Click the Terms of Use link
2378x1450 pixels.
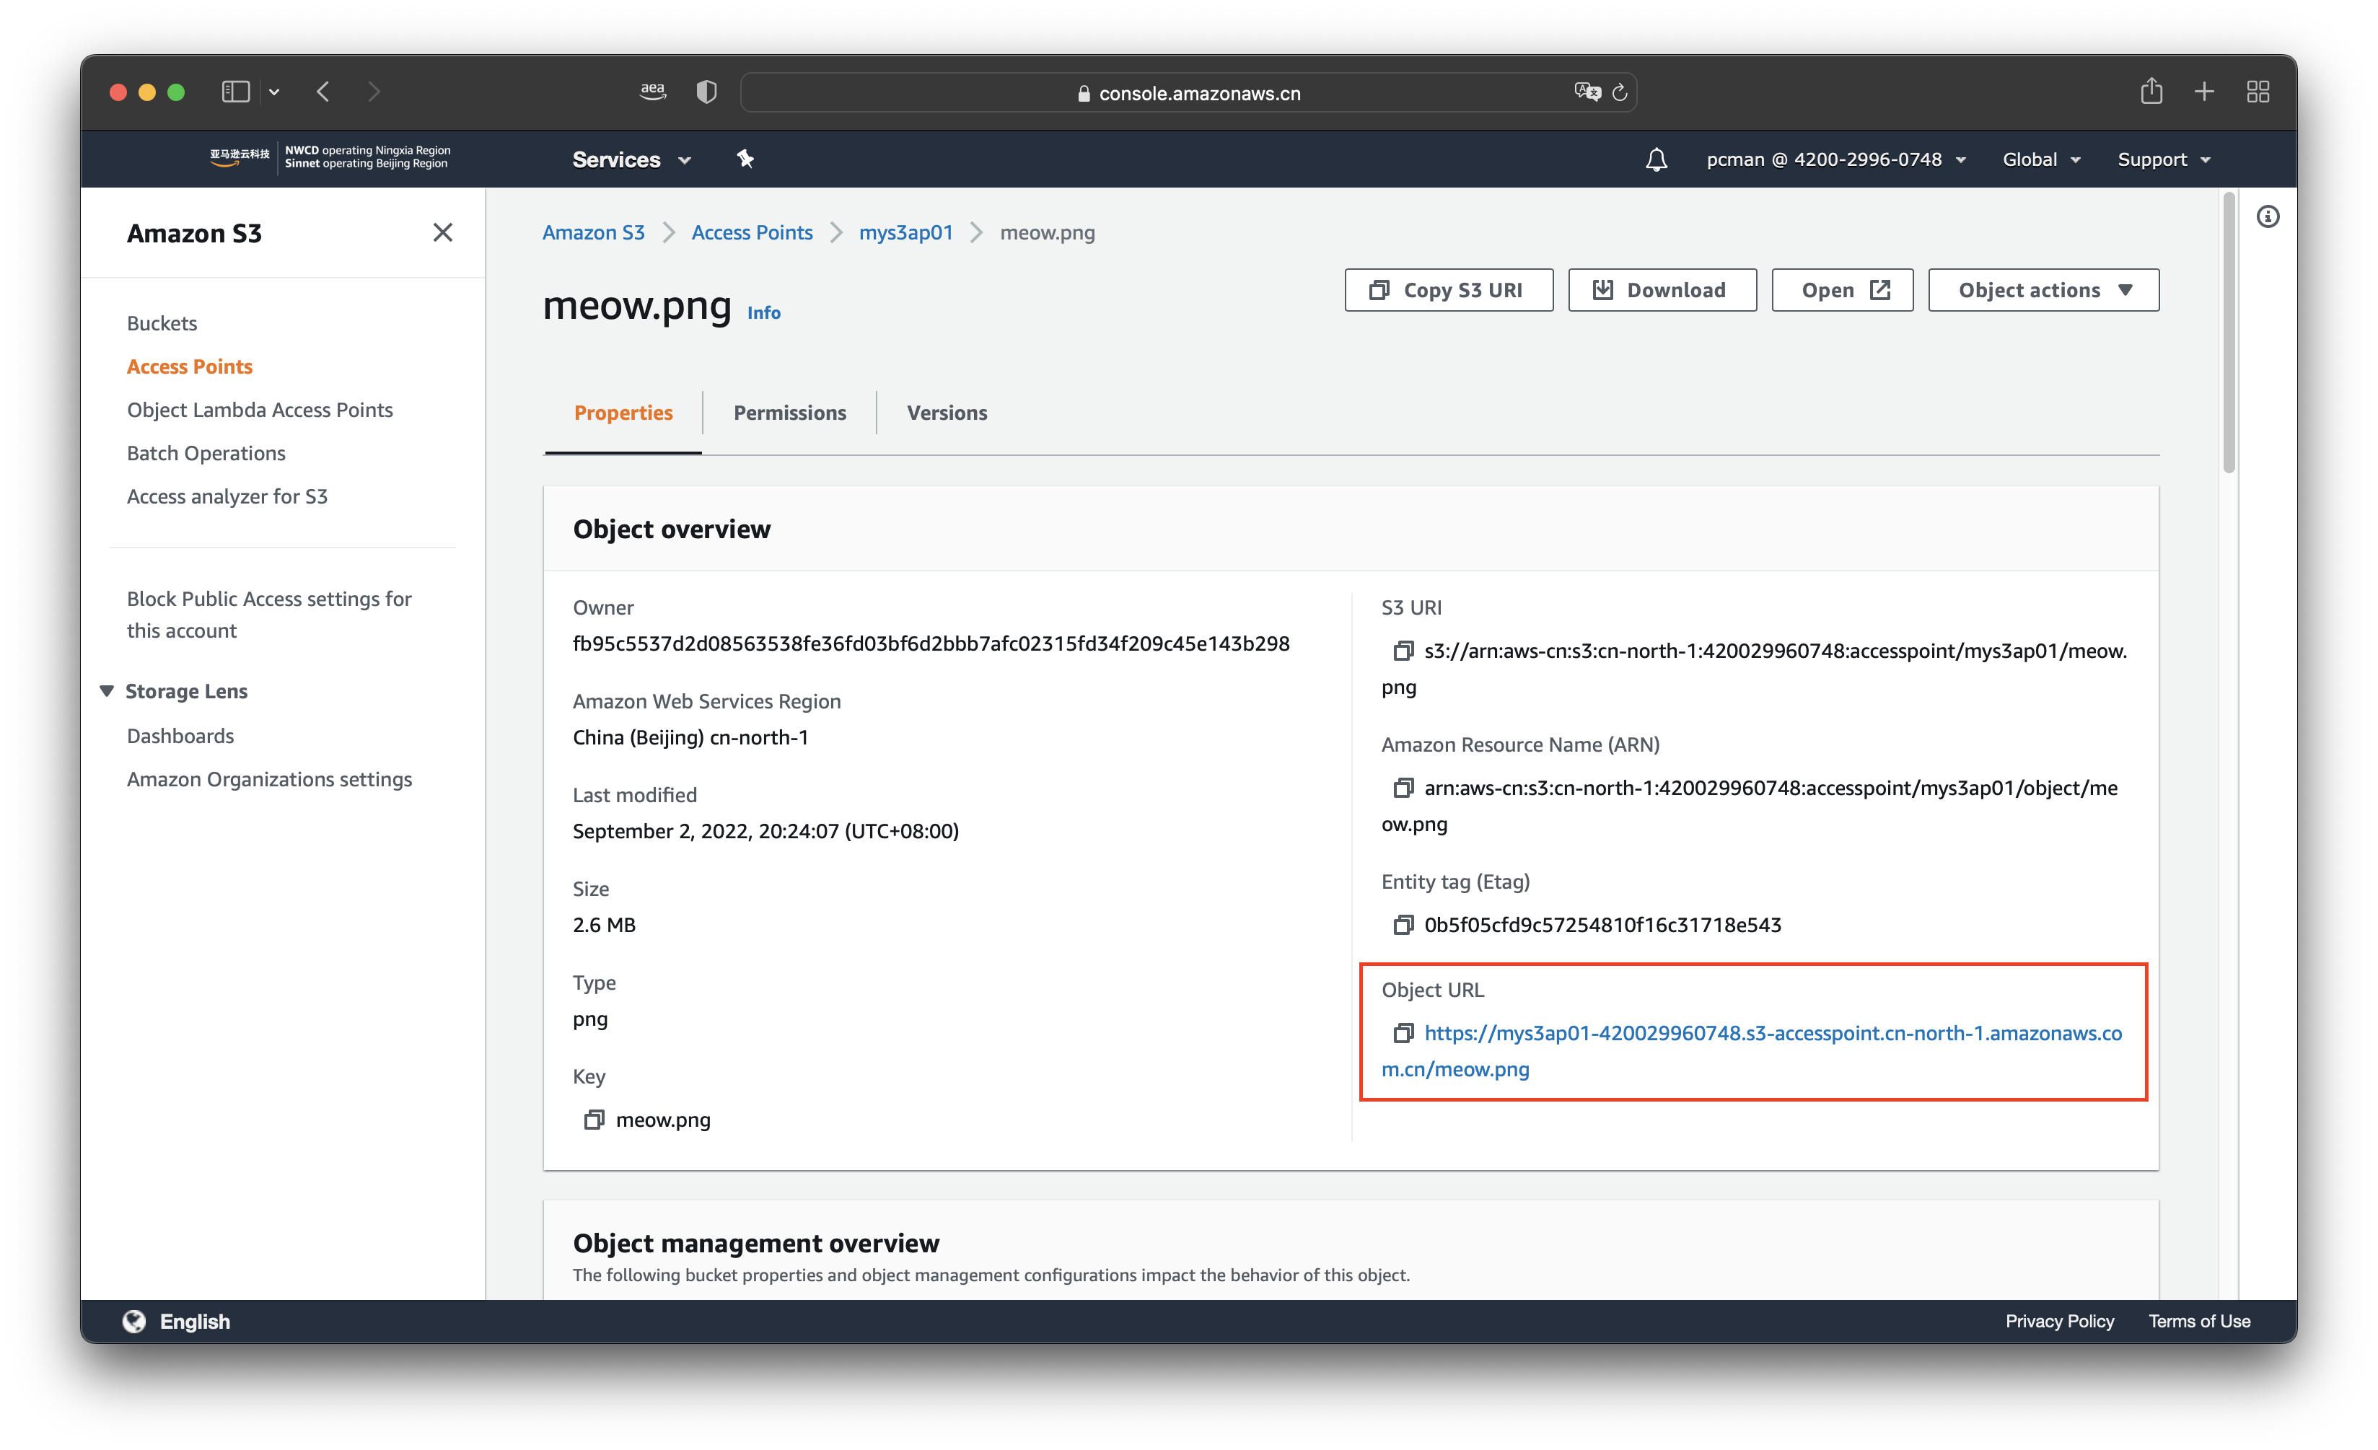coord(2198,1321)
